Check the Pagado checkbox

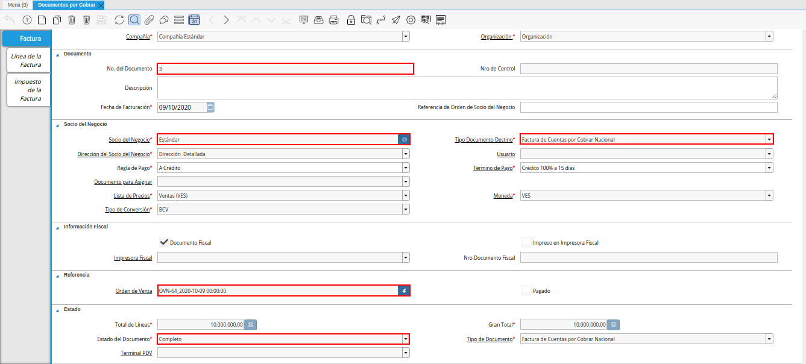527,290
